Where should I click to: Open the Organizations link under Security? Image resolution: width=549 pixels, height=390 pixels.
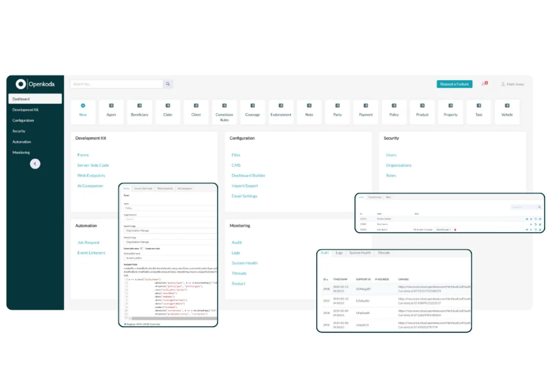click(399, 165)
